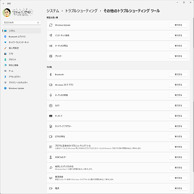Click the 検索とインデックス作成 magnifier icon

pos(51,168)
